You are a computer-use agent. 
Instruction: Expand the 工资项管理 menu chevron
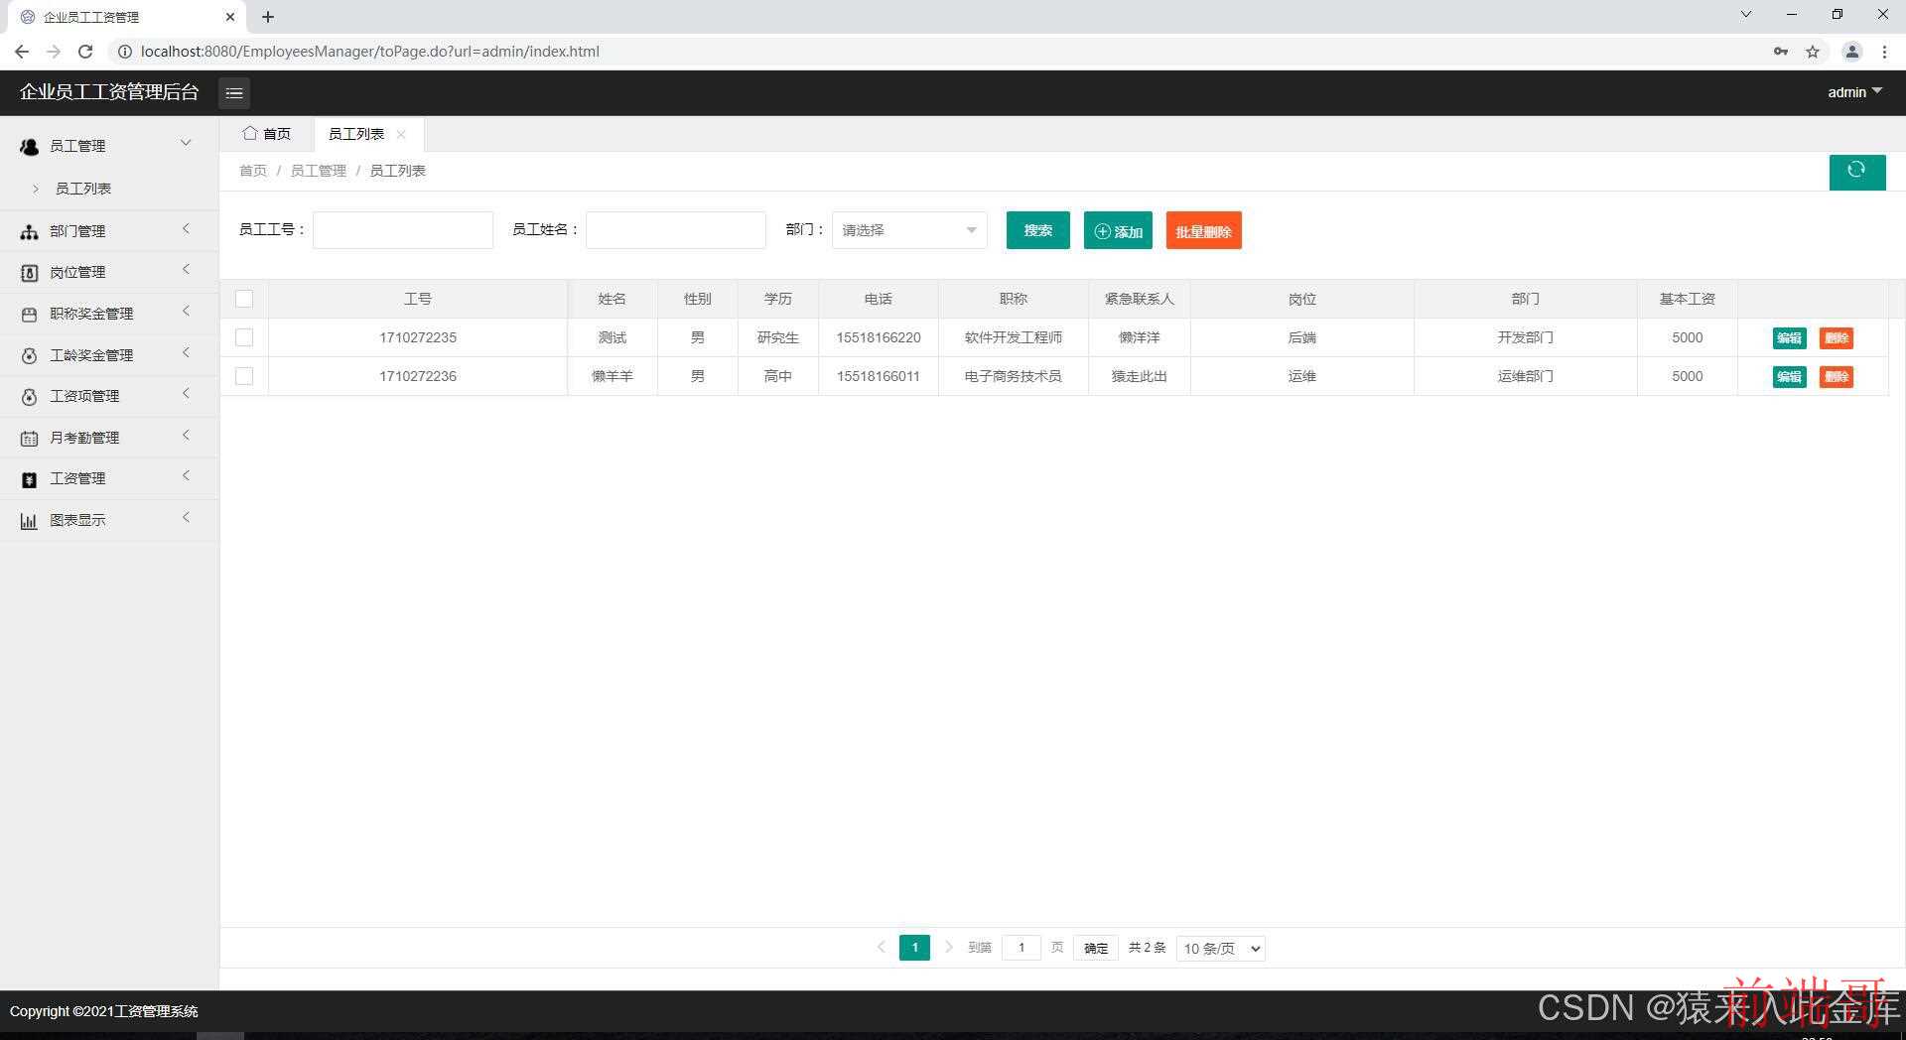[186, 394]
